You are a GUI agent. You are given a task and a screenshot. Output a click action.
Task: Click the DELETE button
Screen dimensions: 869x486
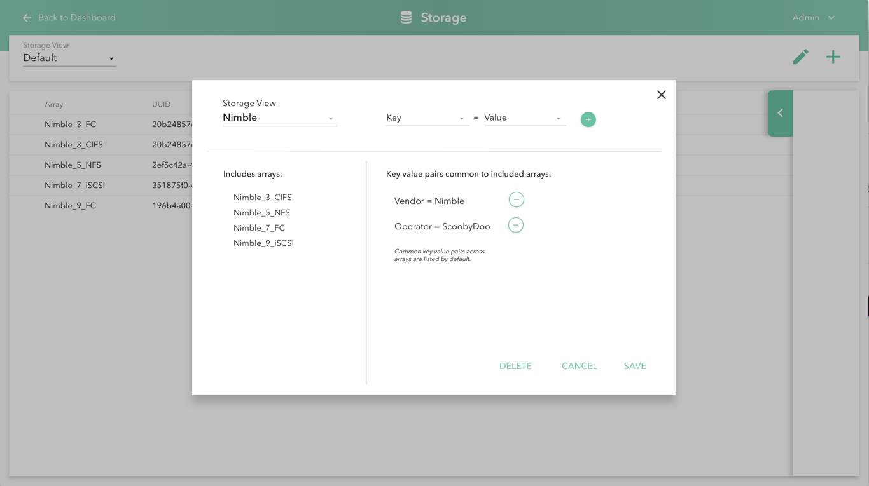click(515, 366)
